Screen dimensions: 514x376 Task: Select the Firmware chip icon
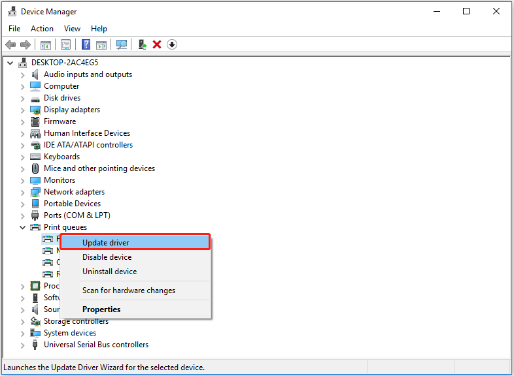pyautogui.click(x=35, y=121)
